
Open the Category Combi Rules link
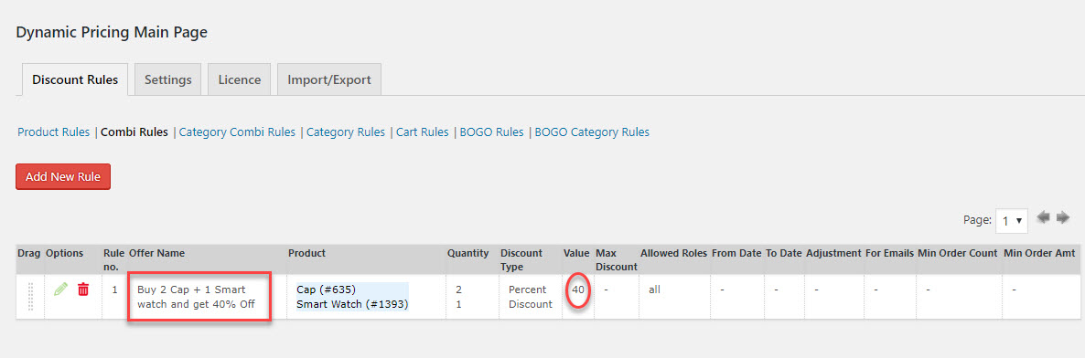click(237, 132)
